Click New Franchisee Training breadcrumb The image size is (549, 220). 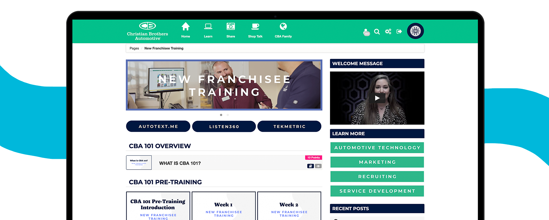point(164,48)
